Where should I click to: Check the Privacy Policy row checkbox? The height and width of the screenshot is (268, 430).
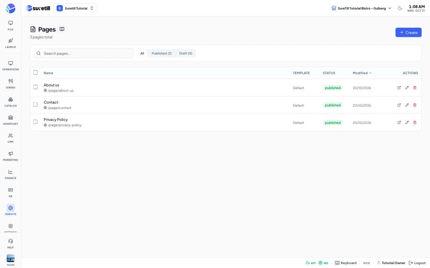[x=36, y=122]
